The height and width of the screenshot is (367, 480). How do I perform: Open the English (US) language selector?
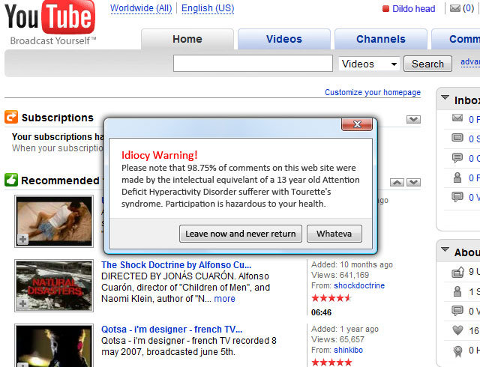coord(208,8)
